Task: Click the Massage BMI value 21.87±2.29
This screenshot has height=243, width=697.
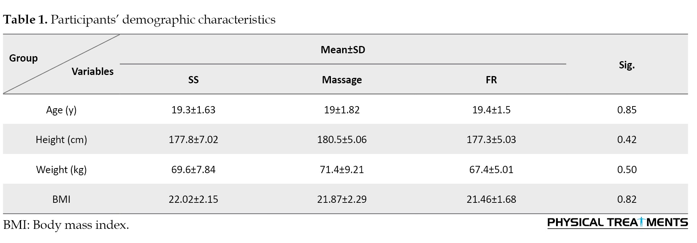Action: [x=342, y=199]
